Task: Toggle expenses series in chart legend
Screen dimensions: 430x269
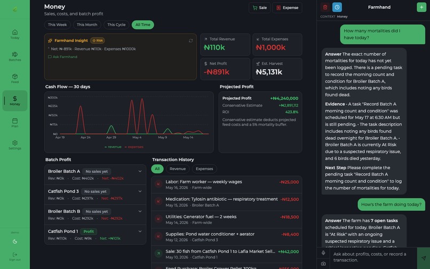Action: [x=134, y=147]
